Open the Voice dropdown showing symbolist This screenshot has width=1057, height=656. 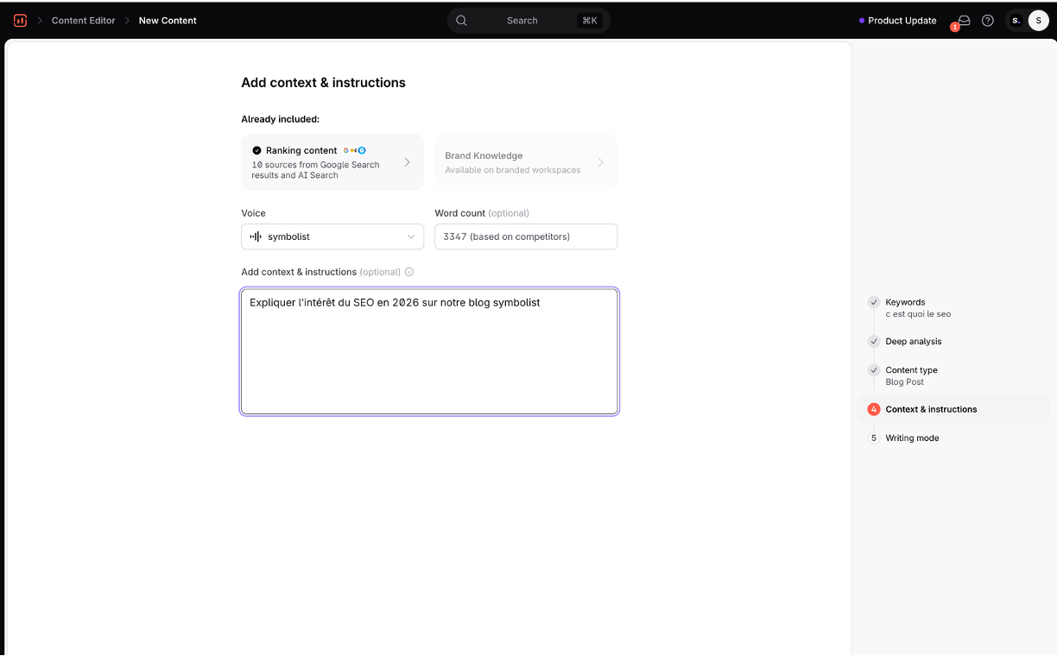tap(332, 237)
